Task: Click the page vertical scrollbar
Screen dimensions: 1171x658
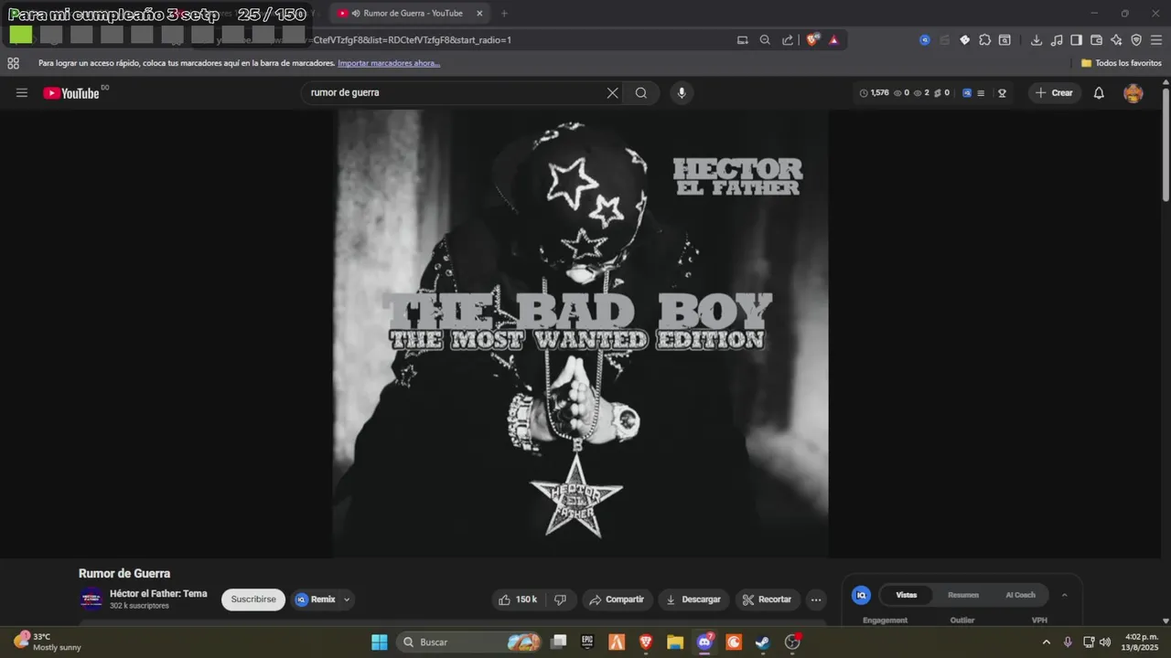Action: [1166, 146]
